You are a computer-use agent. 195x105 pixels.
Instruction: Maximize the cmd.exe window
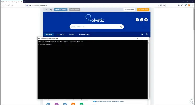[142, 38]
